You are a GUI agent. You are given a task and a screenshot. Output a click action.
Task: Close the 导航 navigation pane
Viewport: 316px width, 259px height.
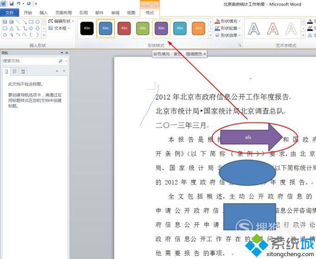click(67, 53)
